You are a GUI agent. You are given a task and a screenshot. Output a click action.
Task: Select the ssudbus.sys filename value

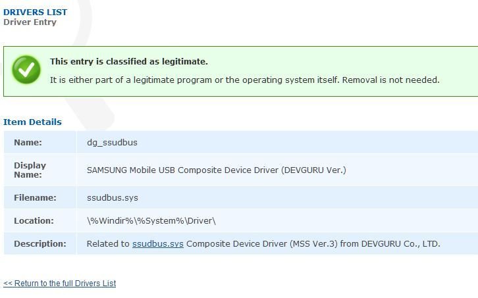tap(113, 198)
